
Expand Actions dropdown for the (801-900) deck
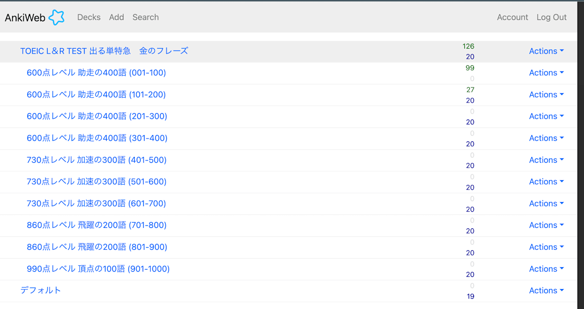[x=546, y=247]
